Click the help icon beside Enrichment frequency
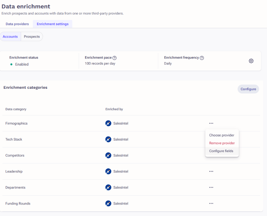This screenshot has height=216, width=267. pyautogui.click(x=202, y=57)
